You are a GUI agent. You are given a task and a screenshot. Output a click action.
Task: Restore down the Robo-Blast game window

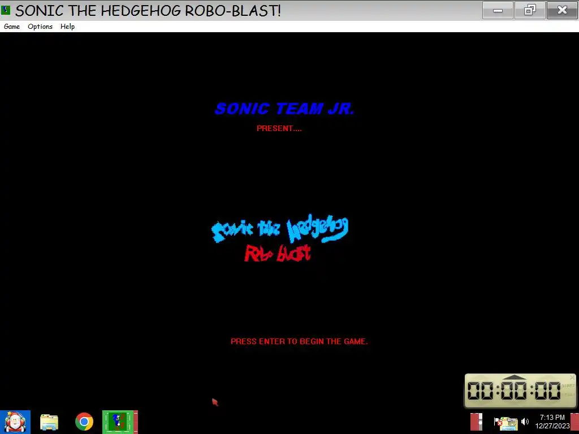[530, 10]
